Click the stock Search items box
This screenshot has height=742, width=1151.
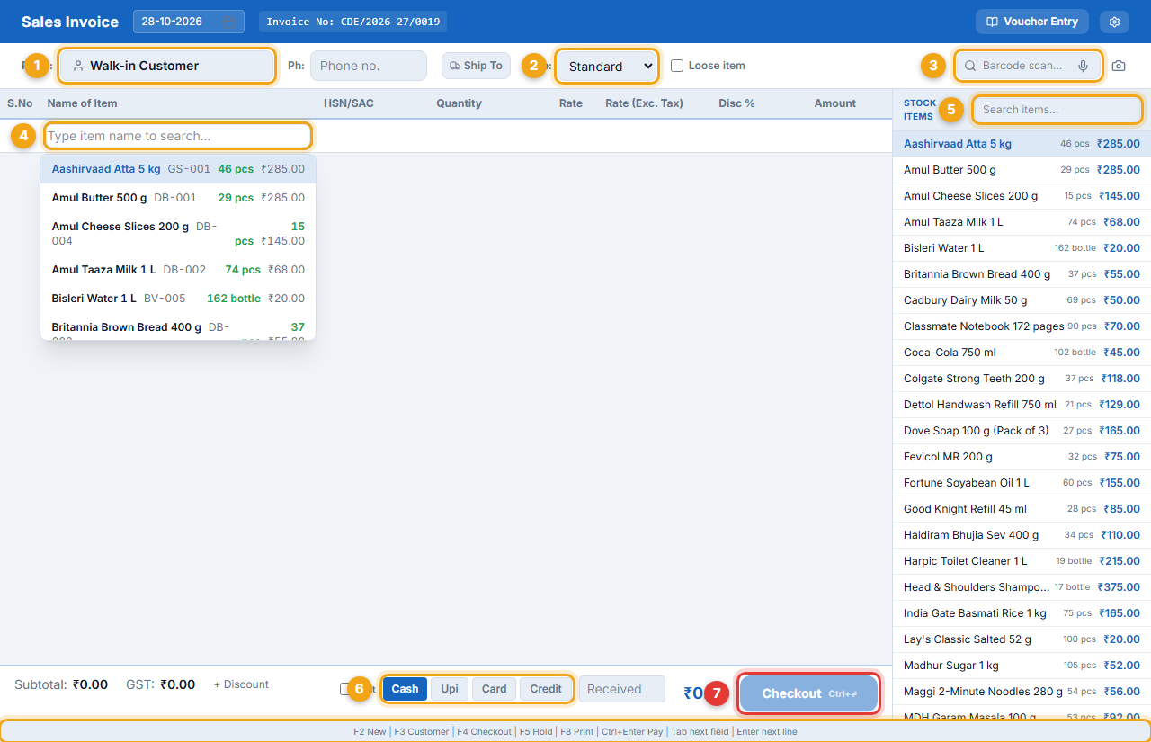click(x=1057, y=110)
